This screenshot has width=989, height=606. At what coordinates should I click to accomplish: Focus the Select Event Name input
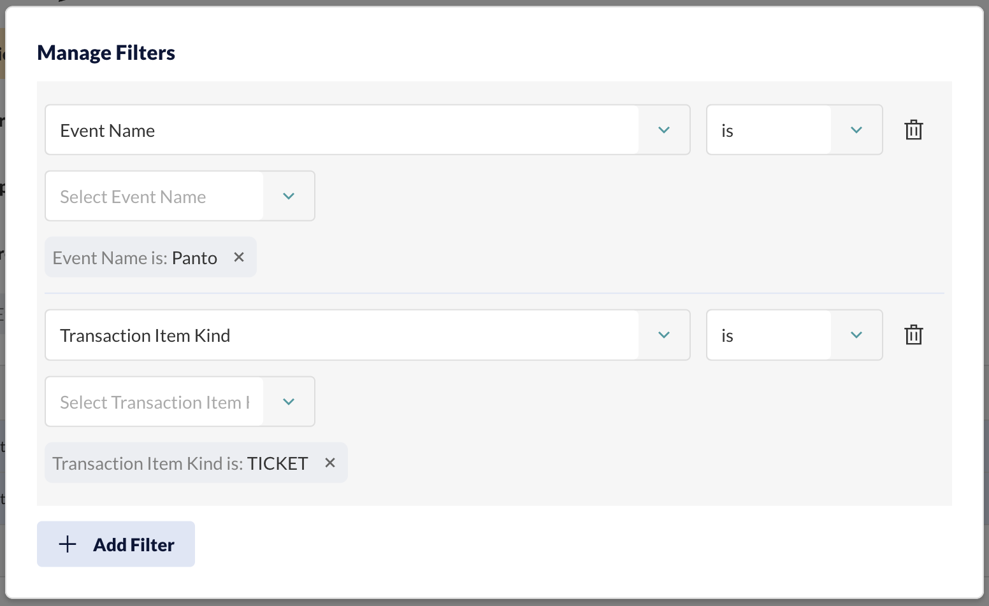click(x=154, y=196)
